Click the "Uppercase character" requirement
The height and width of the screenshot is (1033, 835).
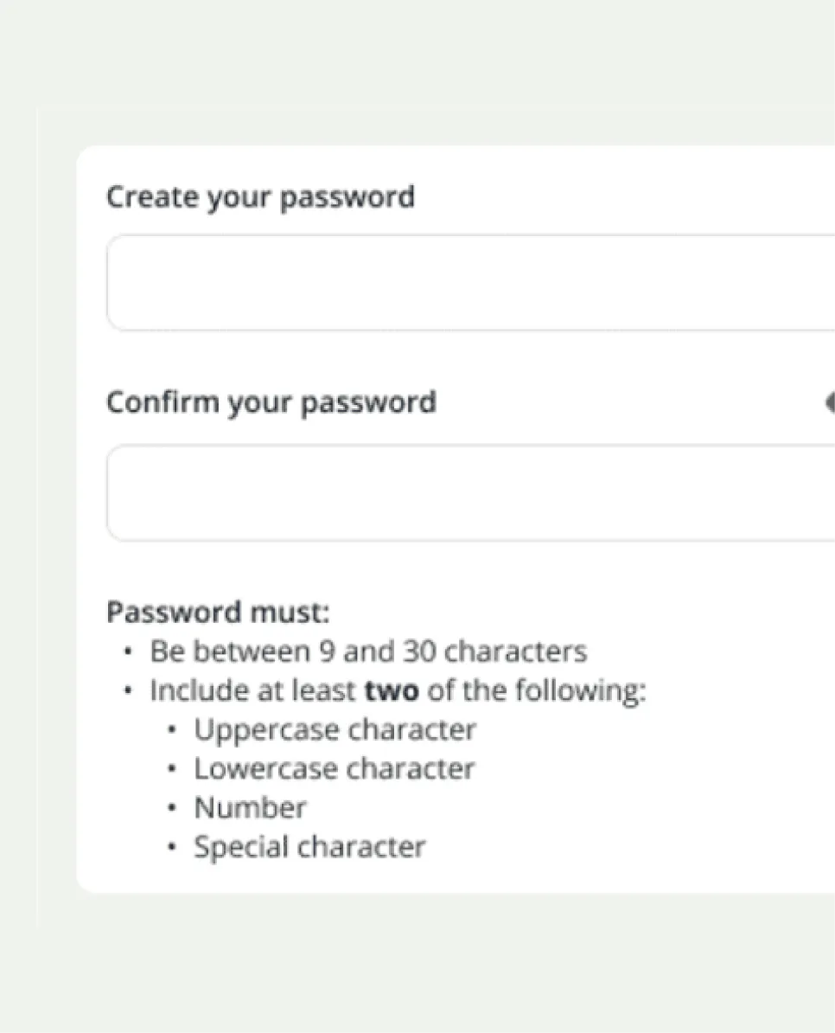pyautogui.click(x=335, y=730)
